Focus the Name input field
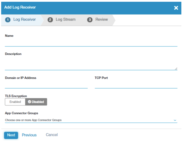Screen dimensions: 184x142 click(x=91, y=43)
